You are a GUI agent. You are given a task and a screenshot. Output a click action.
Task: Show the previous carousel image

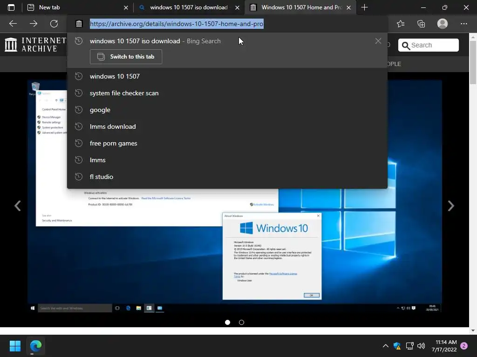18,206
